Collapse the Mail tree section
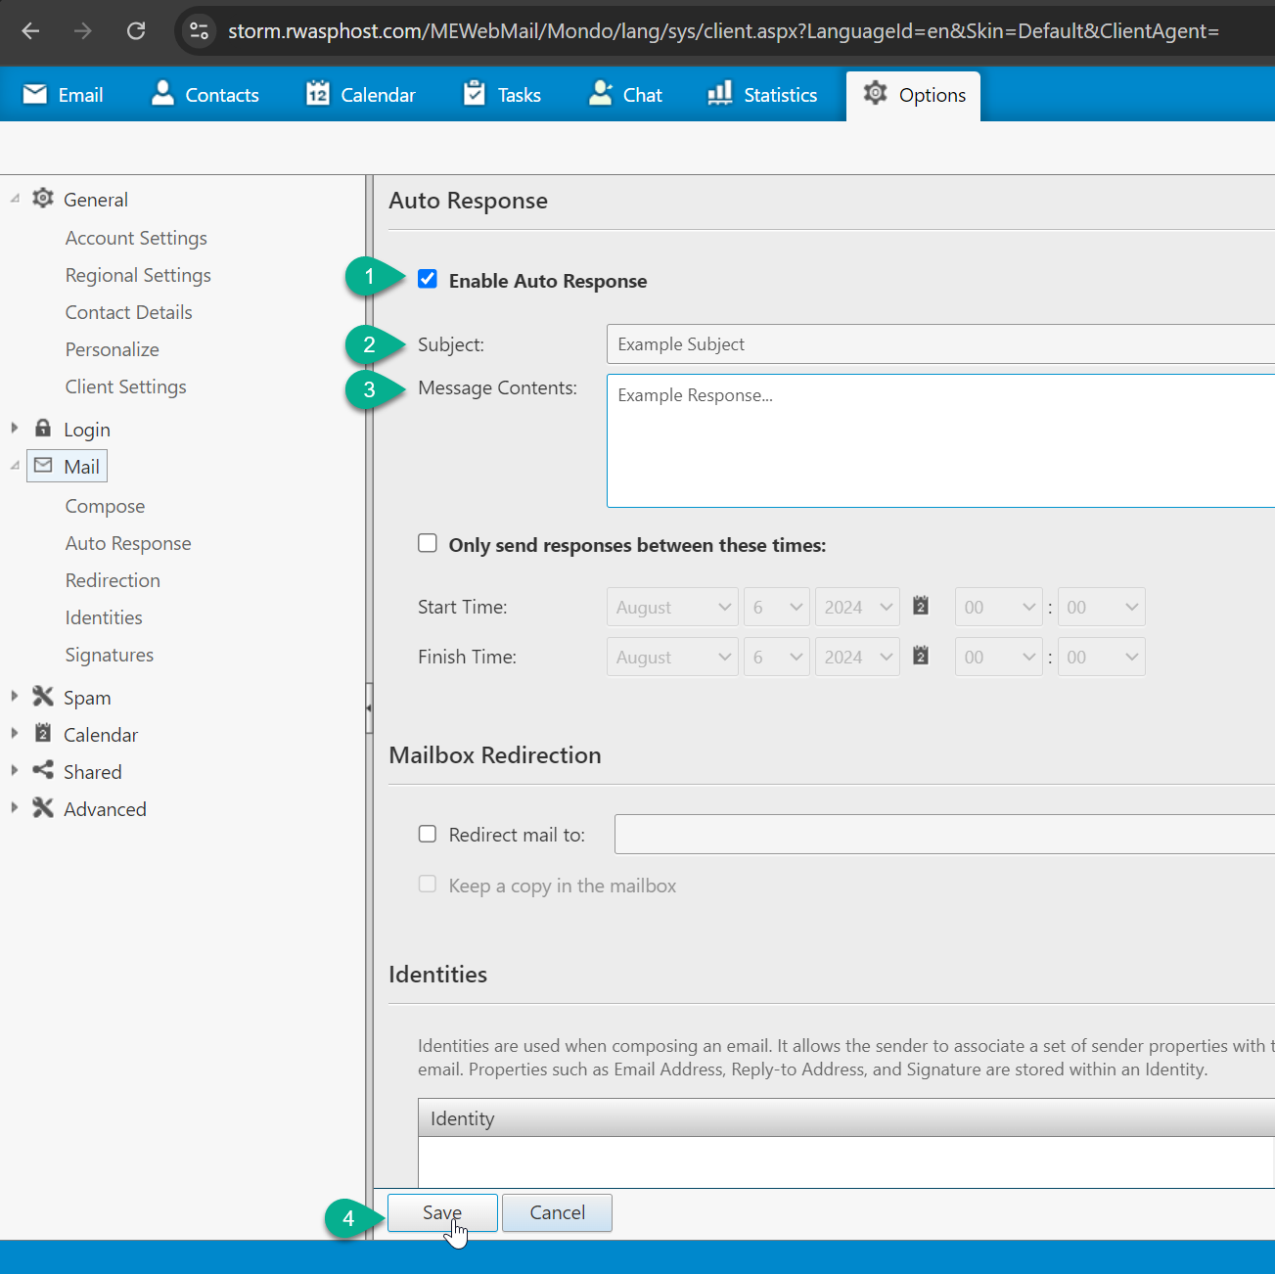The width and height of the screenshot is (1275, 1274). 15,466
